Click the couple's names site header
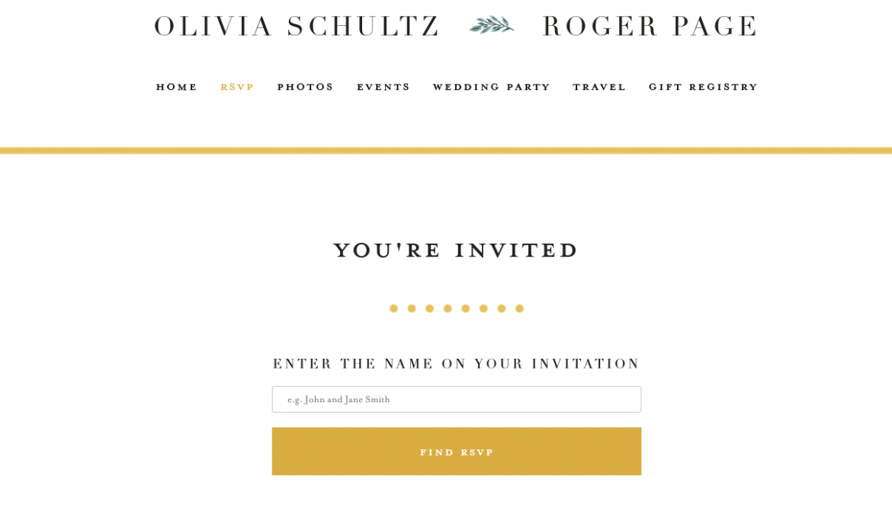The height and width of the screenshot is (527, 892). click(x=456, y=25)
